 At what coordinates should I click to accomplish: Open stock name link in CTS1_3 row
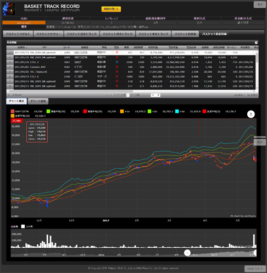78,62
